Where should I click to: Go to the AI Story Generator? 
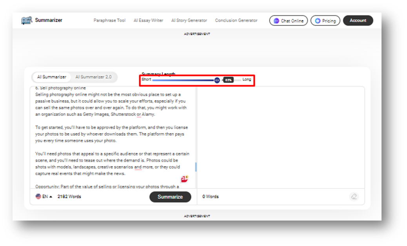pyautogui.click(x=189, y=20)
